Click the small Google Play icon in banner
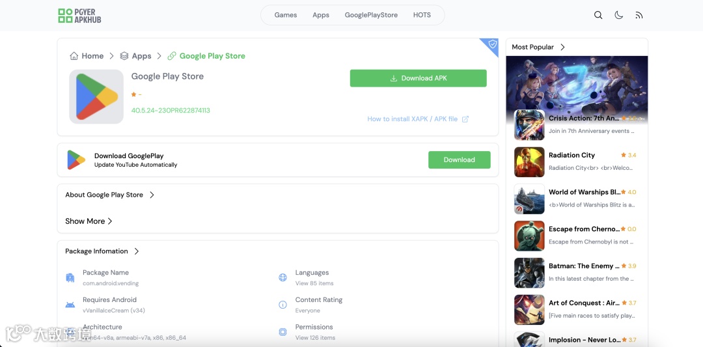703x347 pixels. pyautogui.click(x=76, y=160)
